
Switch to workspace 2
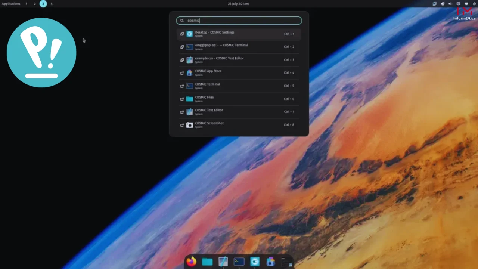pyautogui.click(x=35, y=4)
